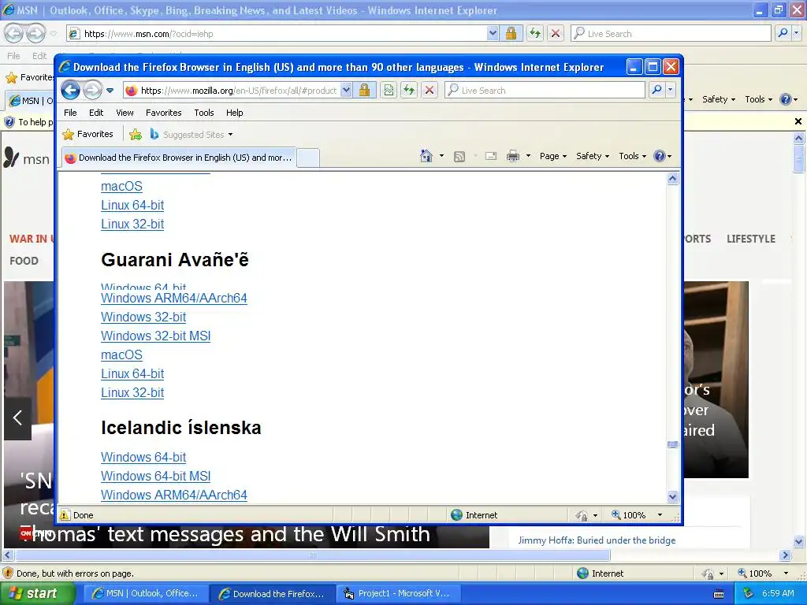The height and width of the screenshot is (605, 807).
Task: Click the search magnifier button in front window
Action: (656, 91)
